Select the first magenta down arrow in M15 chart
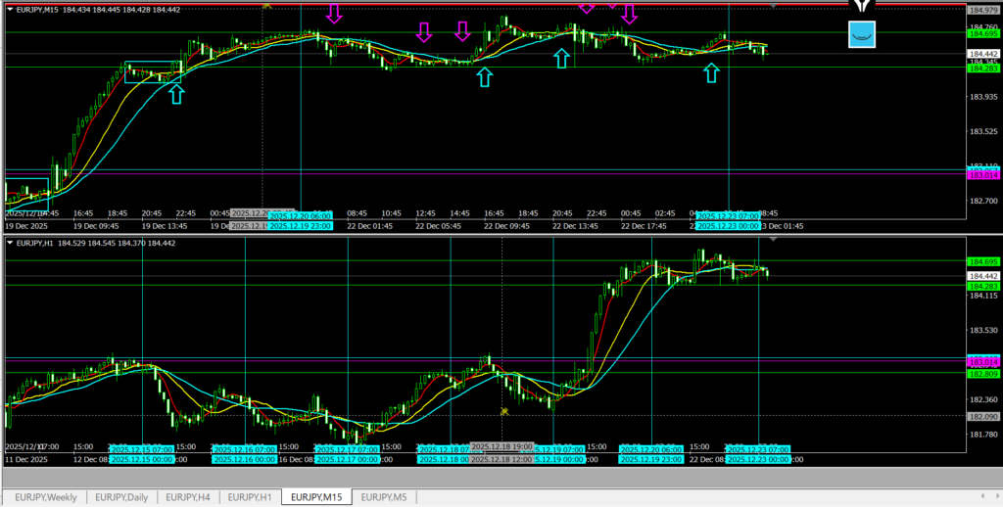This screenshot has width=1003, height=507. (334, 13)
